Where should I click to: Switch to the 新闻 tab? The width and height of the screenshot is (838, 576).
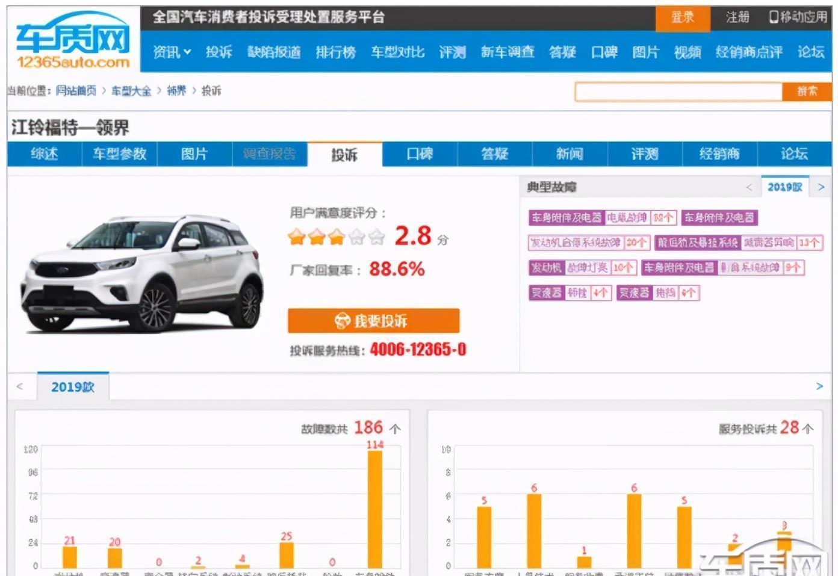pos(570,154)
